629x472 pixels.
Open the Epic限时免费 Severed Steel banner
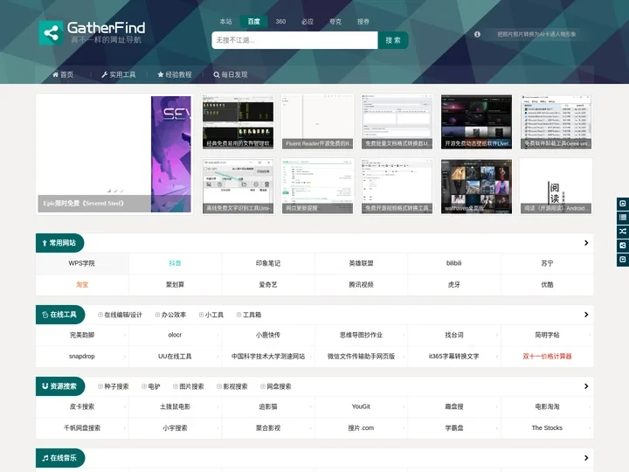point(114,155)
